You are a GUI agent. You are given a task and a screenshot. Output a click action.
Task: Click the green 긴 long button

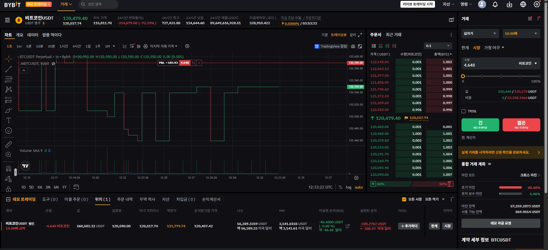480,125
